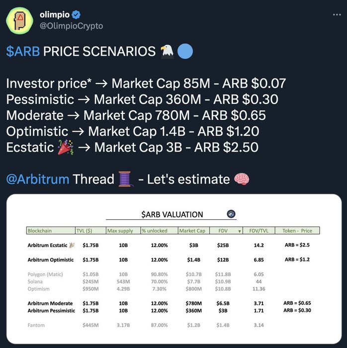Select the Blockchain column header
The image size is (347, 348).
40,231
